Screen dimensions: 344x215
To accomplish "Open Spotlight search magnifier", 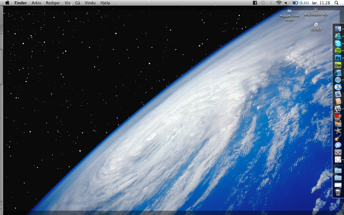I will tap(336, 3).
